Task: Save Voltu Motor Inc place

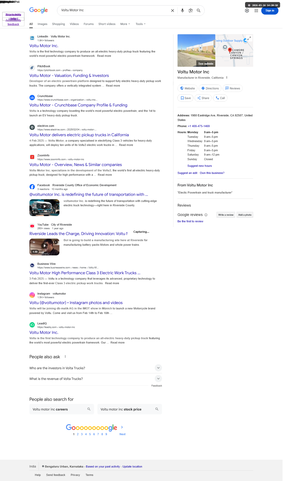Action: (185, 98)
